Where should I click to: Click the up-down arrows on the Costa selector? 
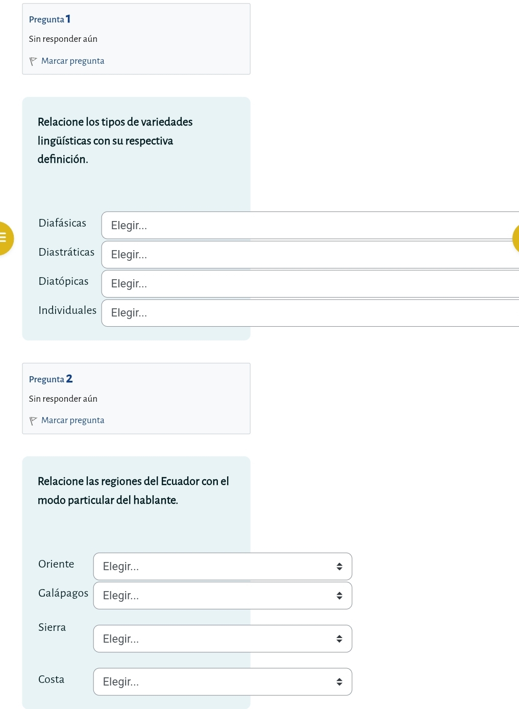click(339, 682)
